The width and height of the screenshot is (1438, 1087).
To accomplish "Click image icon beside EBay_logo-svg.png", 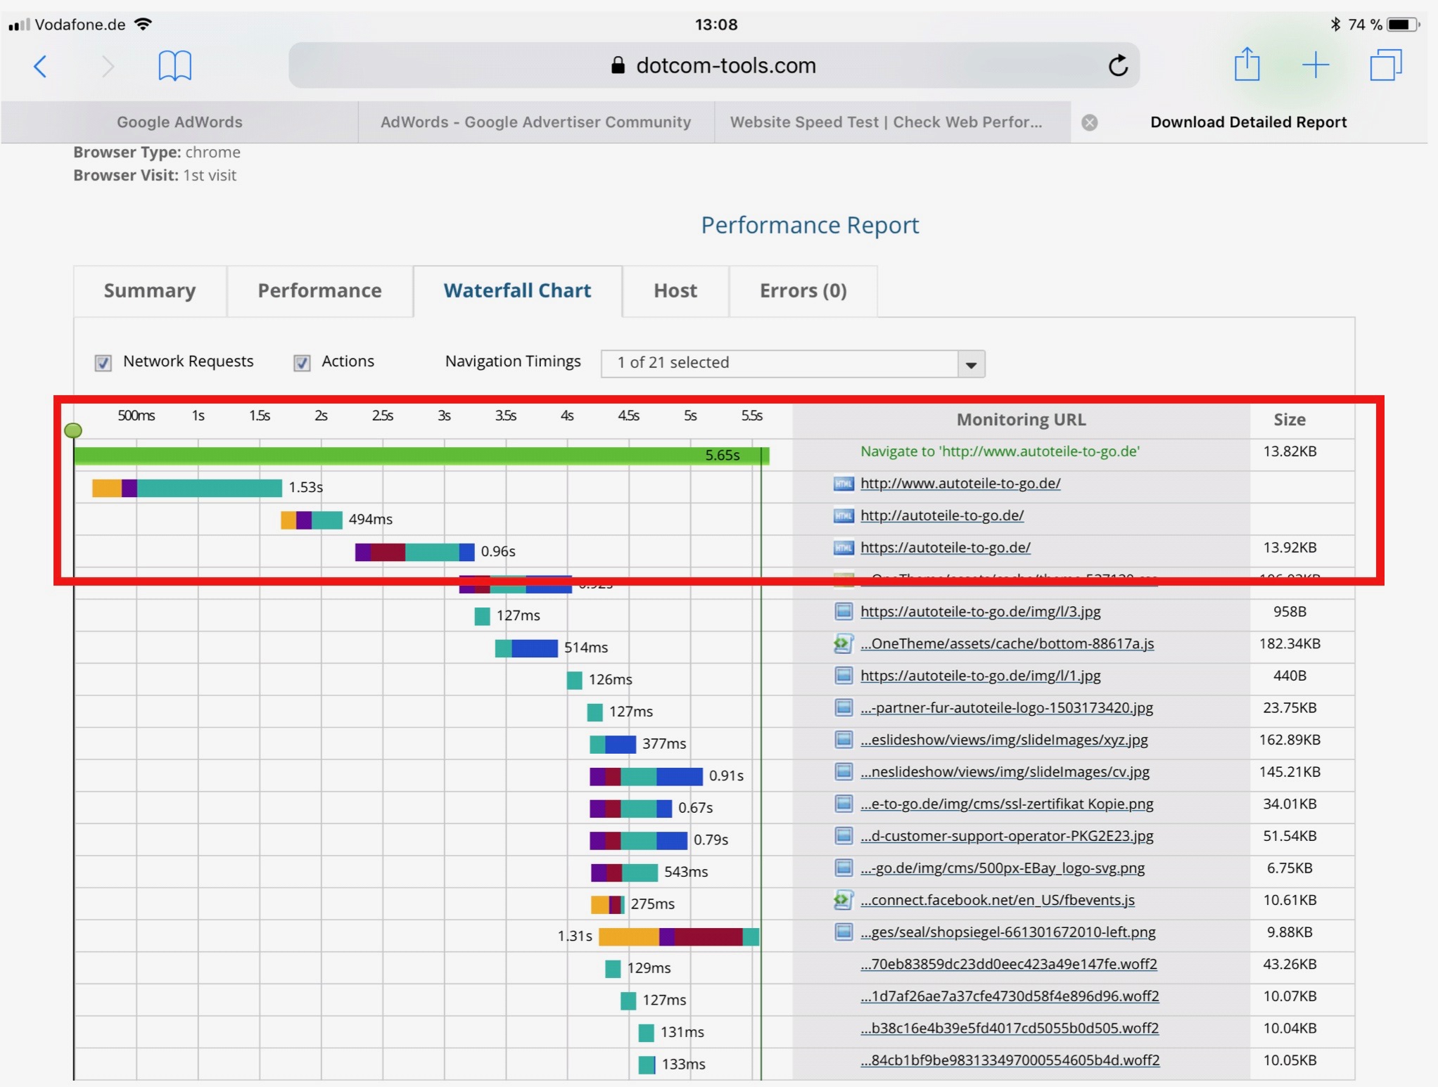I will coord(844,868).
